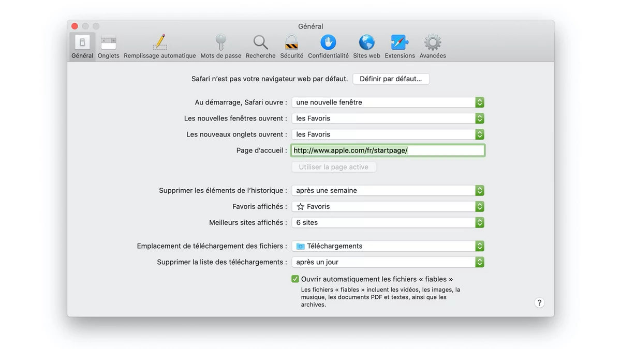This screenshot has width=621, height=349.
Task: Expand Les nouvelles fenêtres ouvrent dropdown
Action: click(x=388, y=118)
